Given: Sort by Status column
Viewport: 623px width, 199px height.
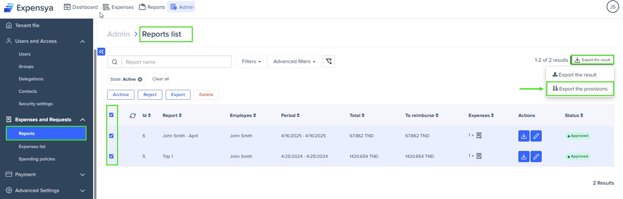Looking at the screenshot, I should tap(574, 115).
